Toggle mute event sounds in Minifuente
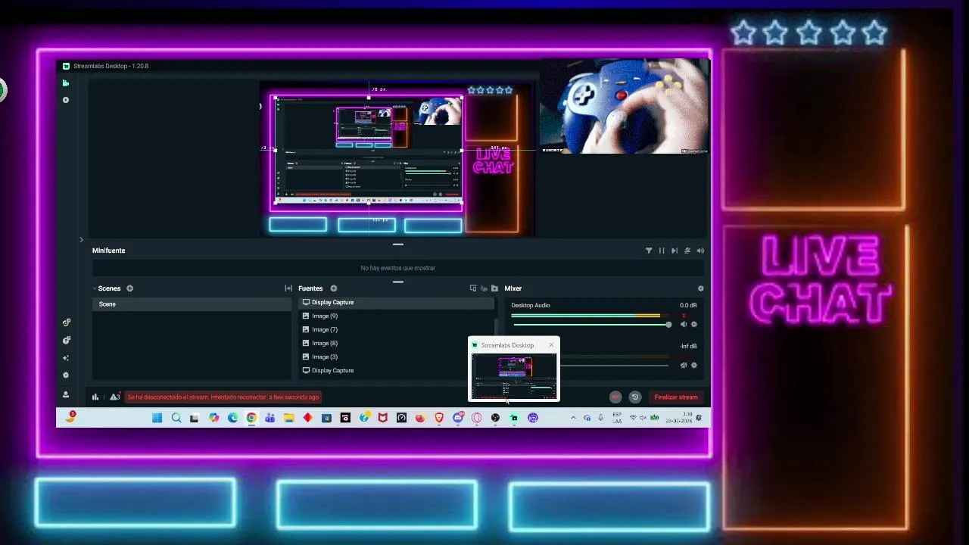This screenshot has height=545, width=969. pos(687,251)
